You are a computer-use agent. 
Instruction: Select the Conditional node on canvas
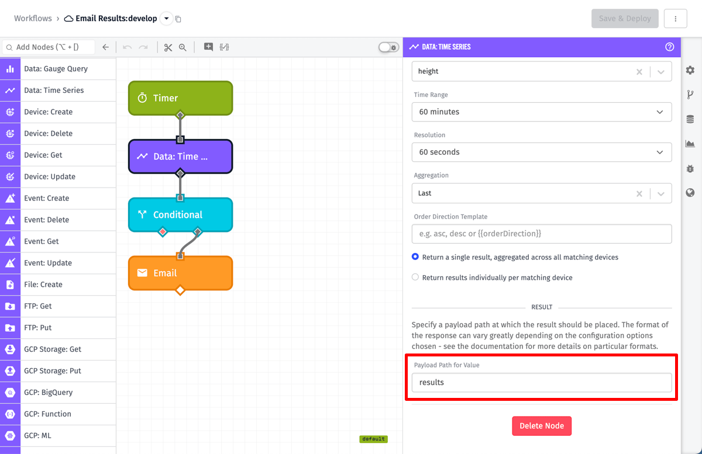(180, 215)
